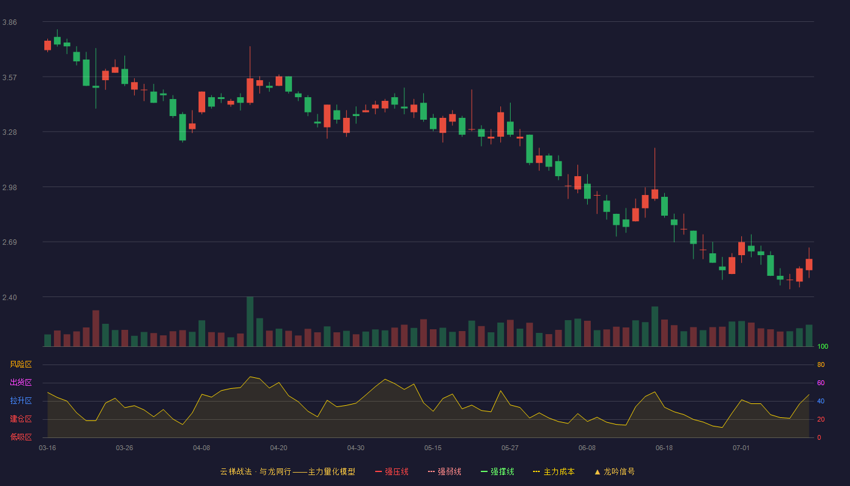The image size is (850, 486).
Task: Select the 低吸区 axis label
Action: 21,437
